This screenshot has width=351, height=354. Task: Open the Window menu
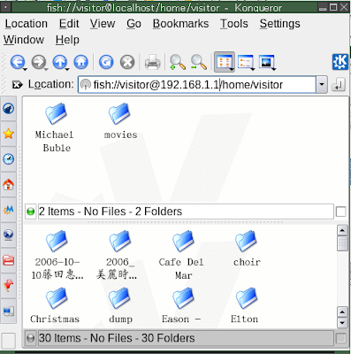pyautogui.click(x=24, y=40)
